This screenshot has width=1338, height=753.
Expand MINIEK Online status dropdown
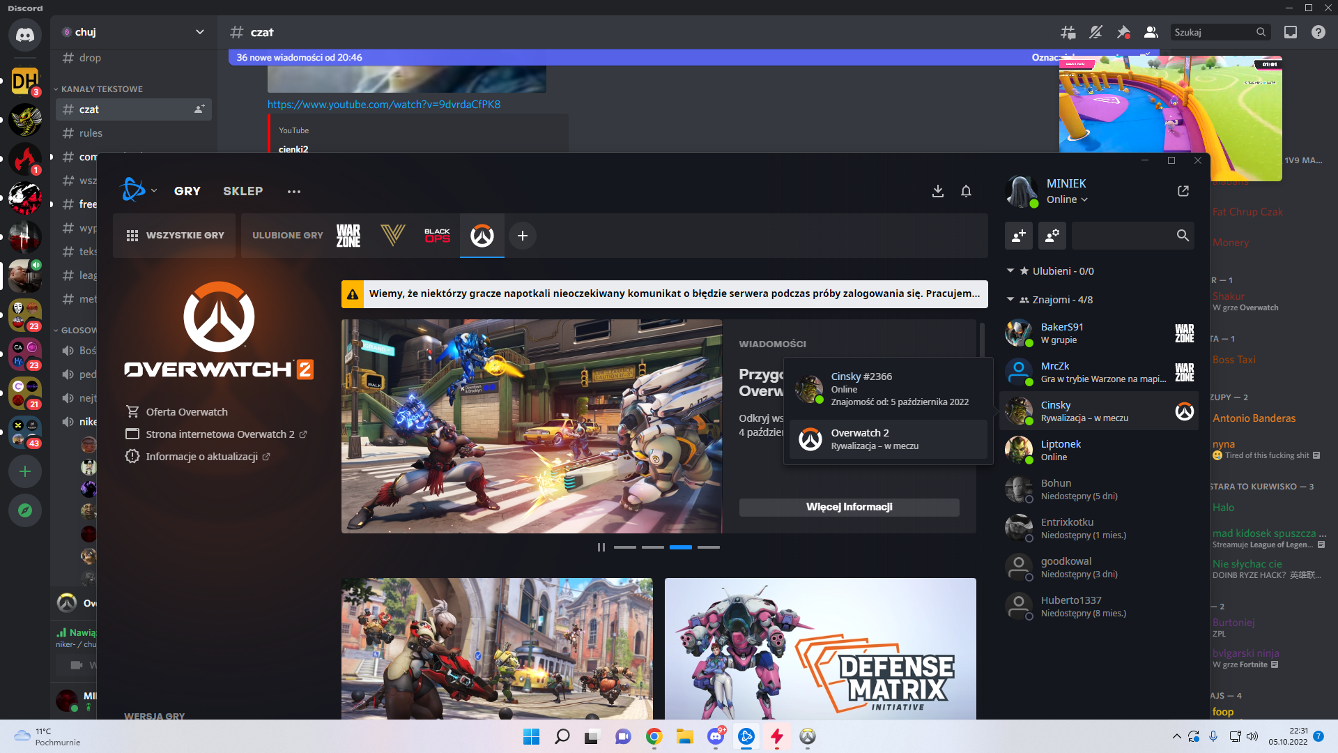click(x=1067, y=199)
